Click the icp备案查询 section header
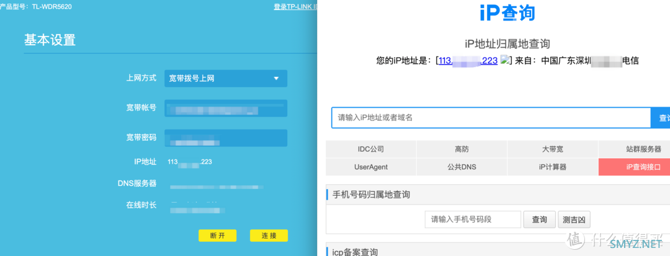 [x=355, y=252]
